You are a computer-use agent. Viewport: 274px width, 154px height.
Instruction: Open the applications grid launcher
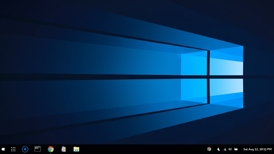coord(13,149)
